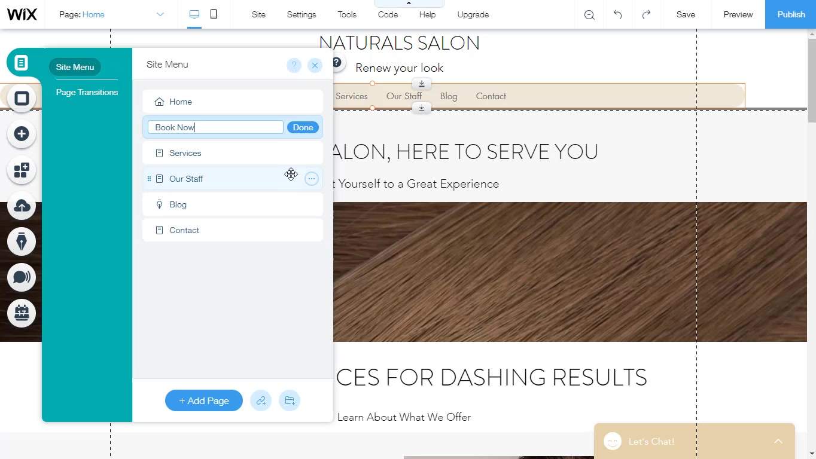Image resolution: width=816 pixels, height=459 pixels.
Task: Click the Book Now name text field
Action: (x=215, y=127)
